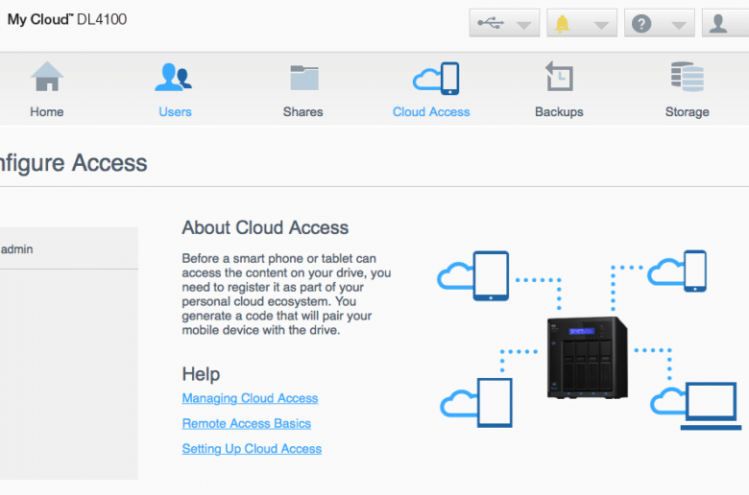Expand the help menu dropdown arrow
The width and height of the screenshot is (749, 495).
click(x=679, y=25)
